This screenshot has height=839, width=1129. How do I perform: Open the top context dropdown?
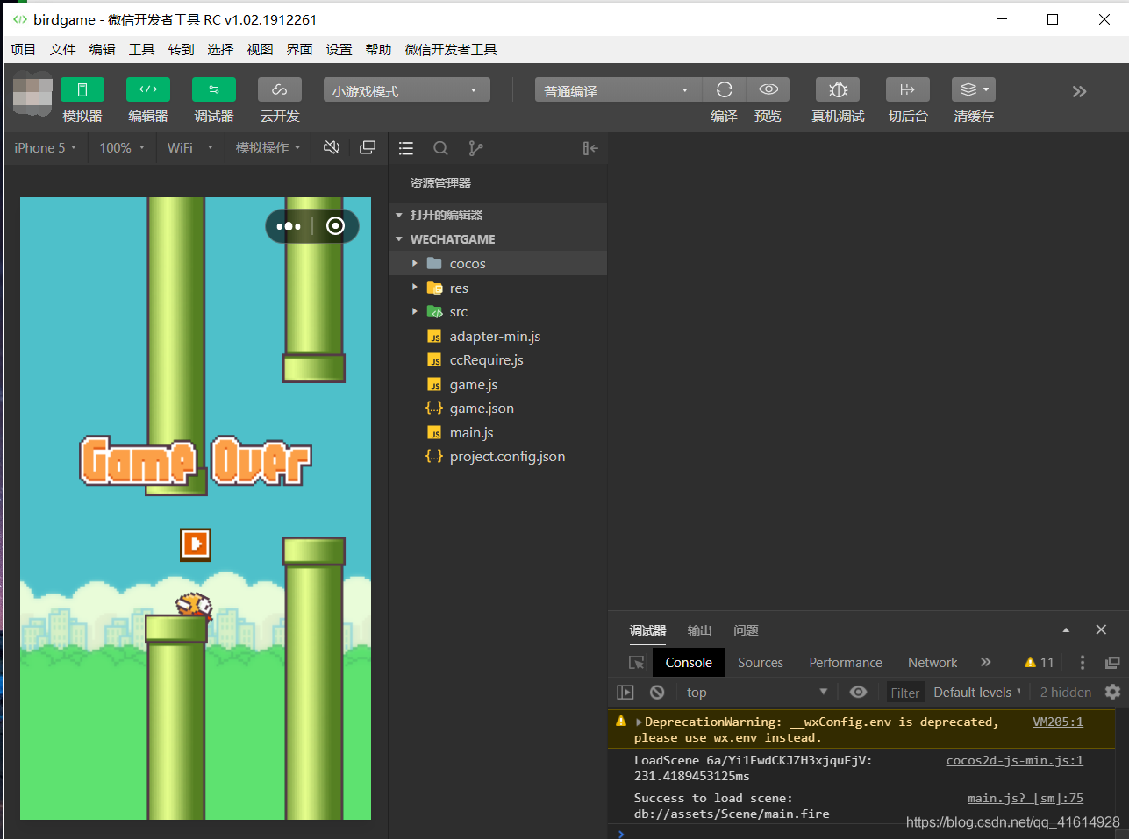tap(757, 693)
